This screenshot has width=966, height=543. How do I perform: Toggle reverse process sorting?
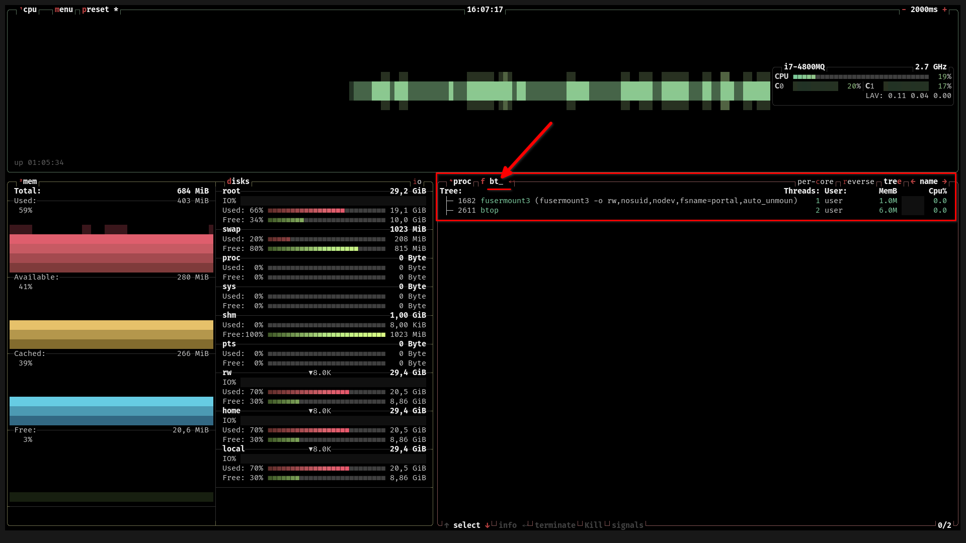click(859, 182)
